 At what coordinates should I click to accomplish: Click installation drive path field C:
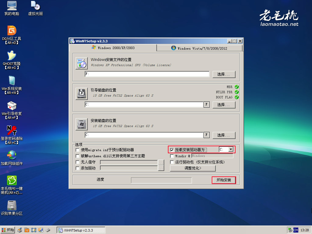pyautogui.click(x=144, y=135)
